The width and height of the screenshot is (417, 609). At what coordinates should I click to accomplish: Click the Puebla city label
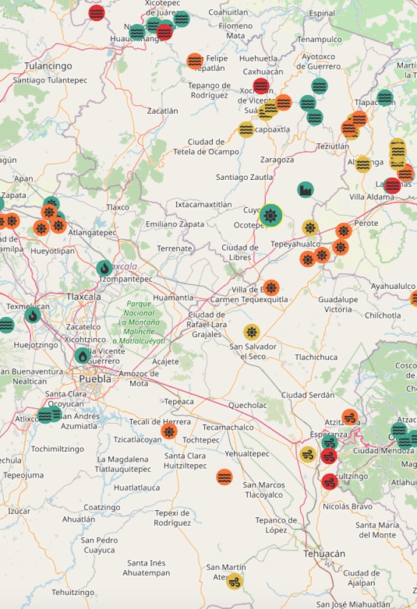tap(95, 379)
